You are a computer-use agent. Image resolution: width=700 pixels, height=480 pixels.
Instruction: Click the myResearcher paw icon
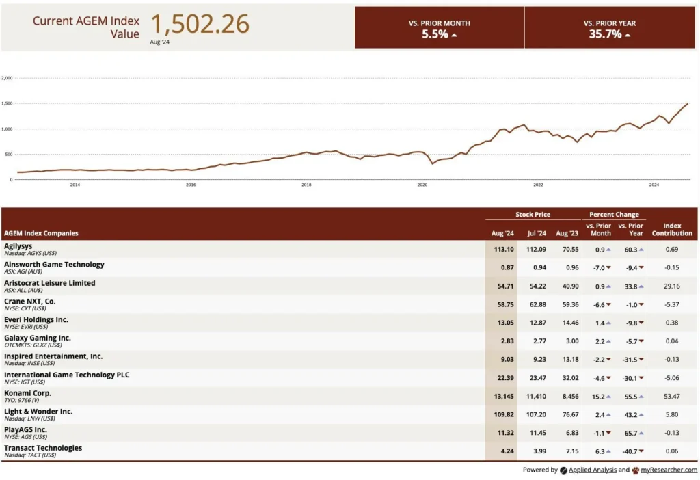pos(636,470)
